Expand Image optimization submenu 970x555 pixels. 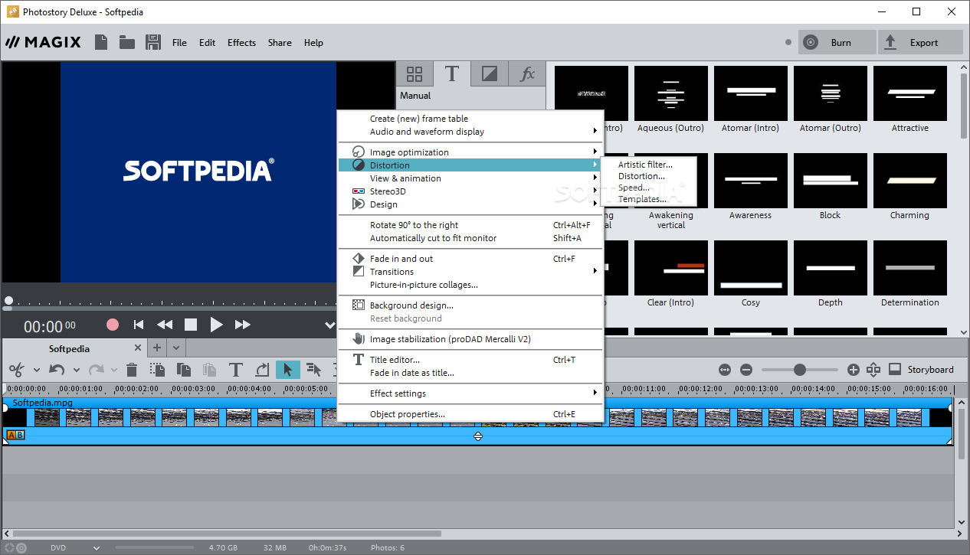471,152
